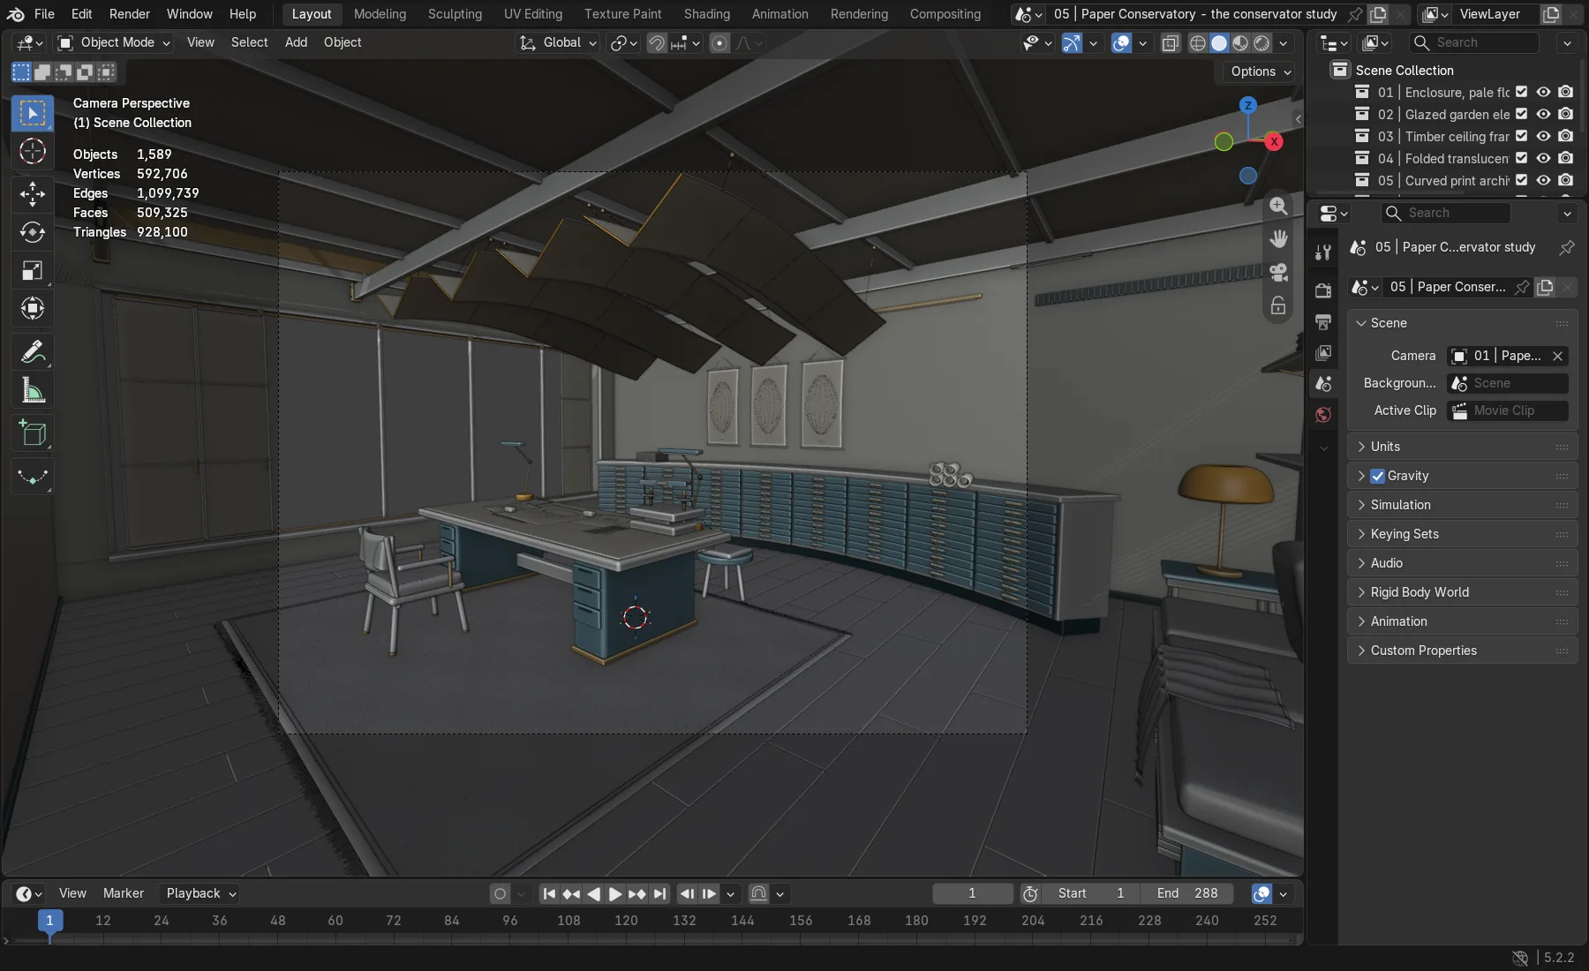Pick the Add Cube tool

click(33, 433)
